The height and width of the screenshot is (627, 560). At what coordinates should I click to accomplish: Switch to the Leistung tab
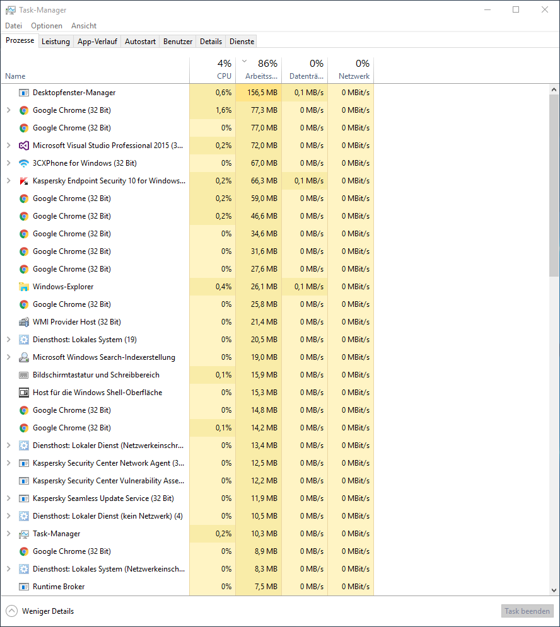pyautogui.click(x=55, y=42)
